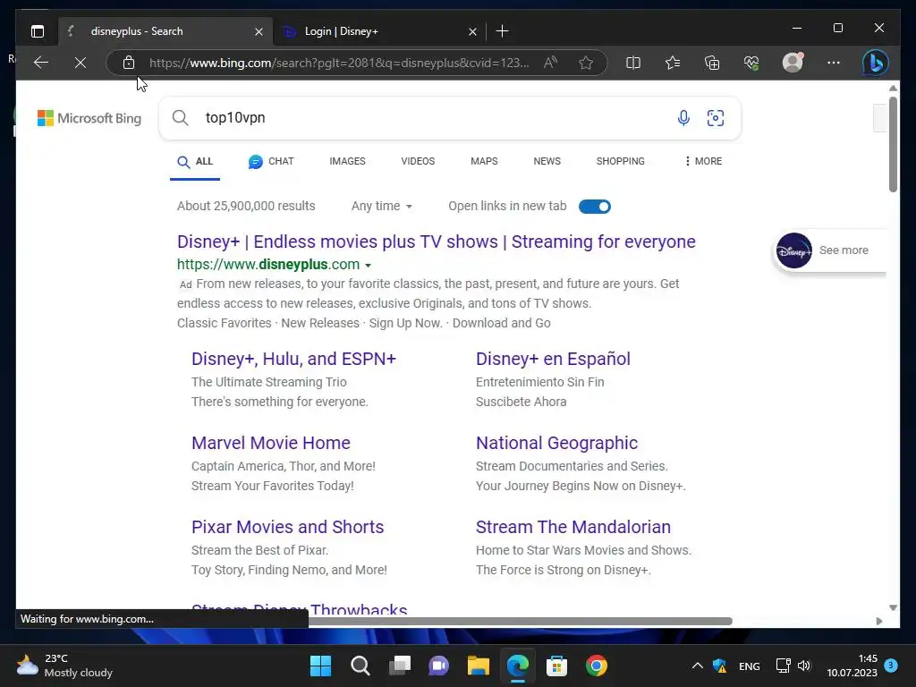The height and width of the screenshot is (687, 916).
Task: Click the magnifier search icon in Bing box
Action: pyautogui.click(x=181, y=118)
